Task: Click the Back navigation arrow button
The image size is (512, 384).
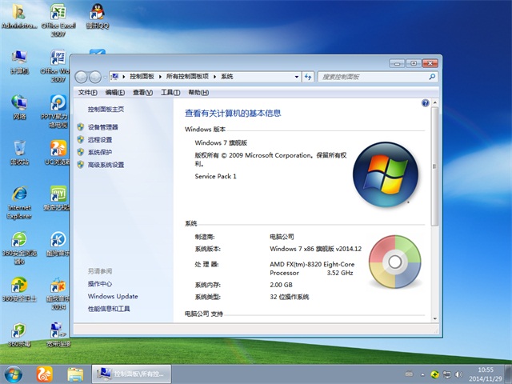Action: tap(80, 77)
